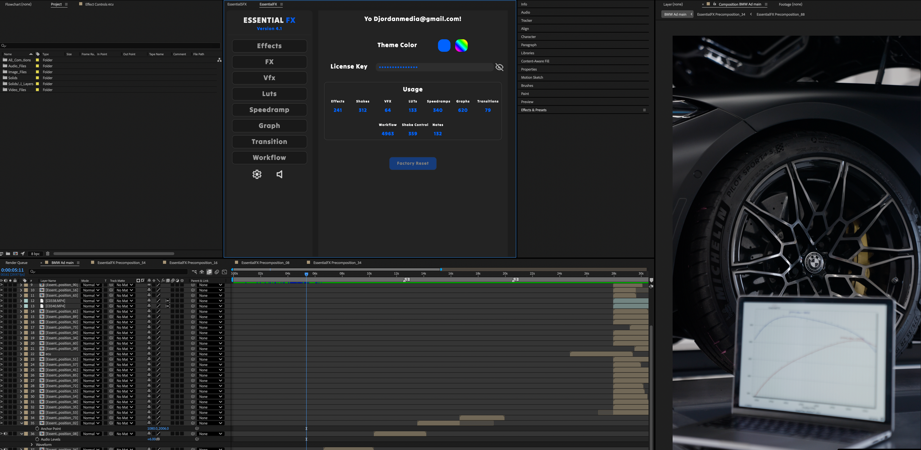Enable motion blur for all layers
Screen dimensions: 921x450
click(x=217, y=272)
